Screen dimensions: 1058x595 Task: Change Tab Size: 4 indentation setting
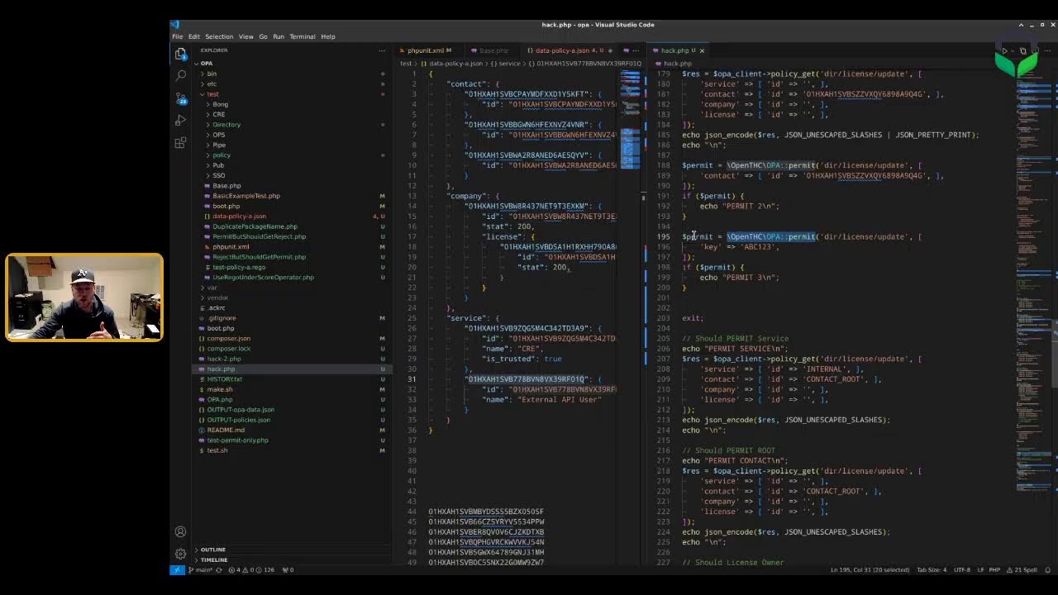pyautogui.click(x=932, y=569)
